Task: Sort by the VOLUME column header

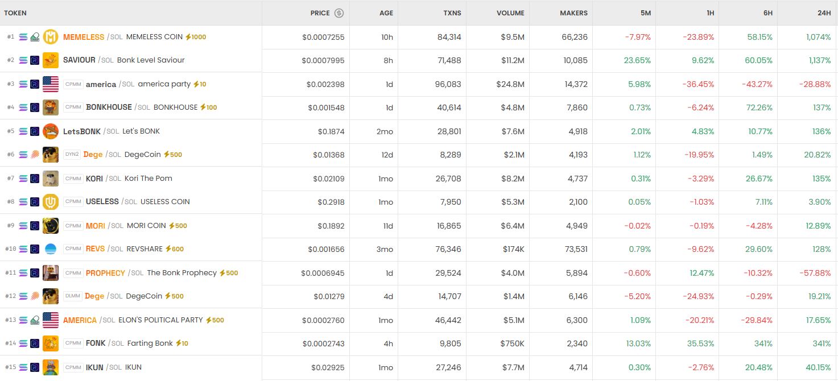Action: coord(510,13)
